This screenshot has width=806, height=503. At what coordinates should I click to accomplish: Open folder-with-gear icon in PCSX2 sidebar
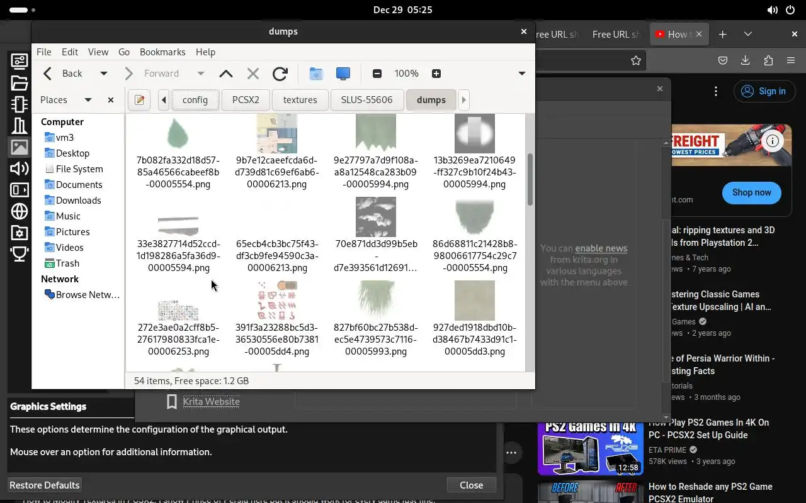pyautogui.click(x=20, y=233)
